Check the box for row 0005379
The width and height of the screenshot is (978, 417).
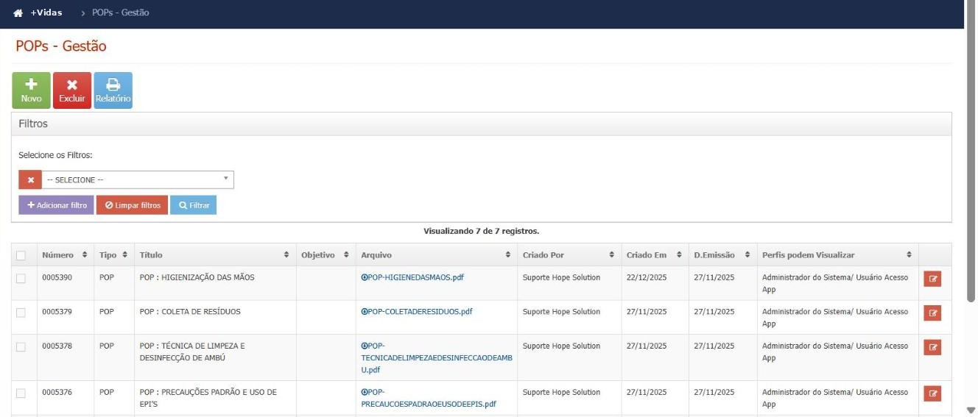(x=21, y=313)
